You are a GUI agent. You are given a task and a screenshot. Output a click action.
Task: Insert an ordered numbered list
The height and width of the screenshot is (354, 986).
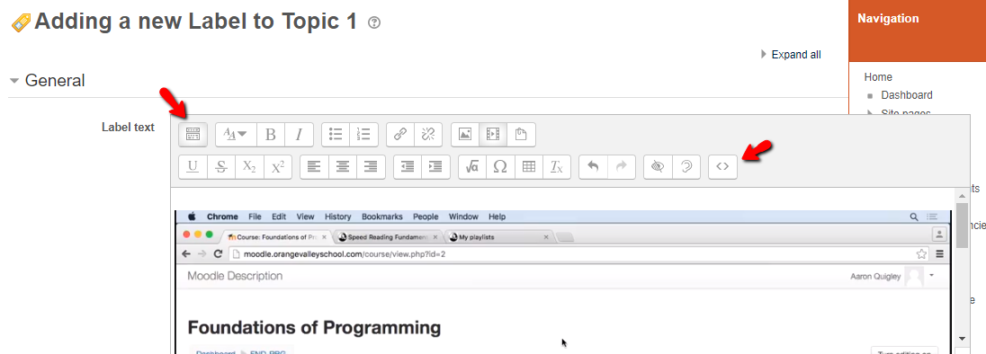coord(363,134)
